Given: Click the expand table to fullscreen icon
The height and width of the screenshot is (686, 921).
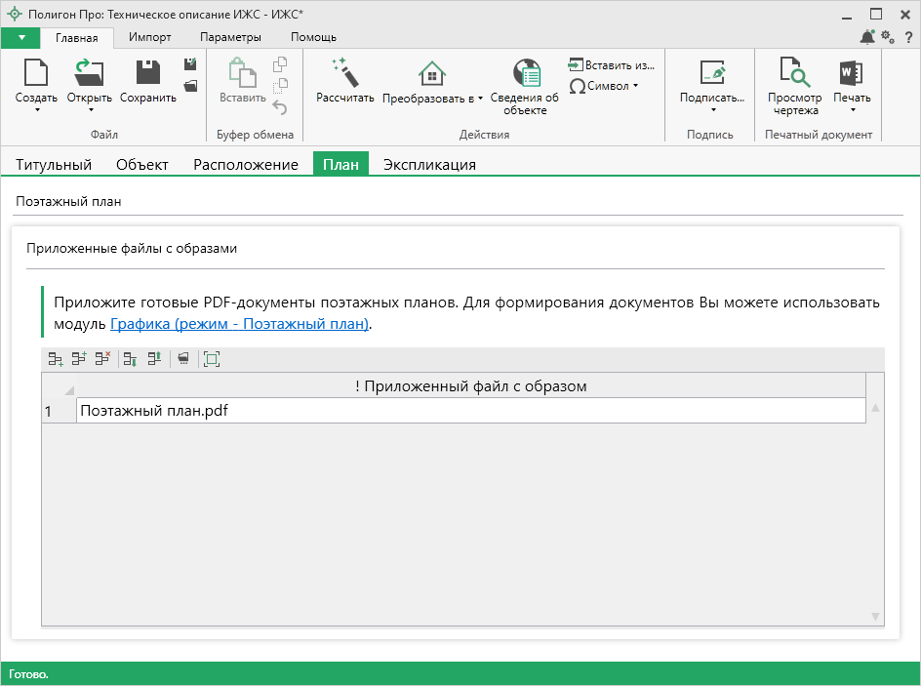Looking at the screenshot, I should 212,359.
